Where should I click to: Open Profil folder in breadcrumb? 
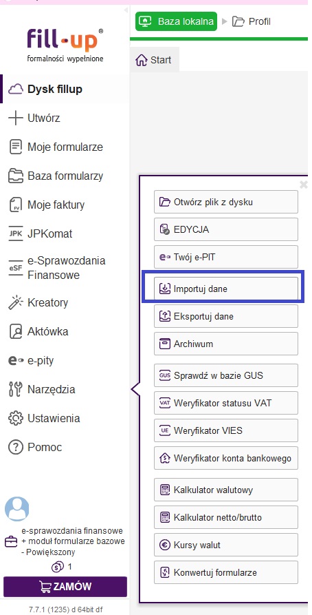252,21
